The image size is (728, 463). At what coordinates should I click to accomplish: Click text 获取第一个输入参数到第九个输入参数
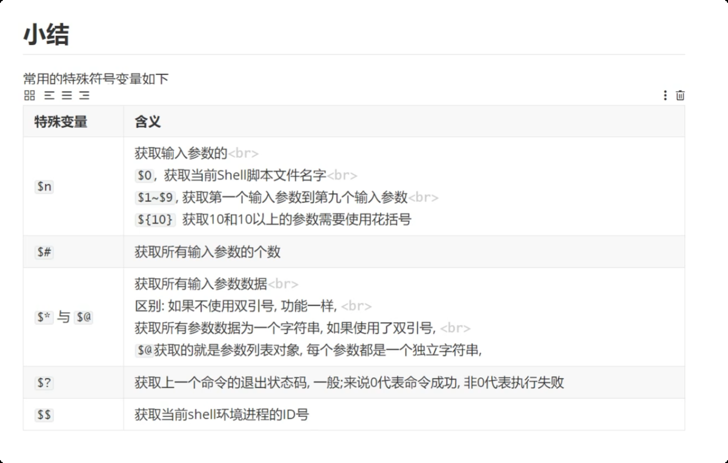click(295, 197)
